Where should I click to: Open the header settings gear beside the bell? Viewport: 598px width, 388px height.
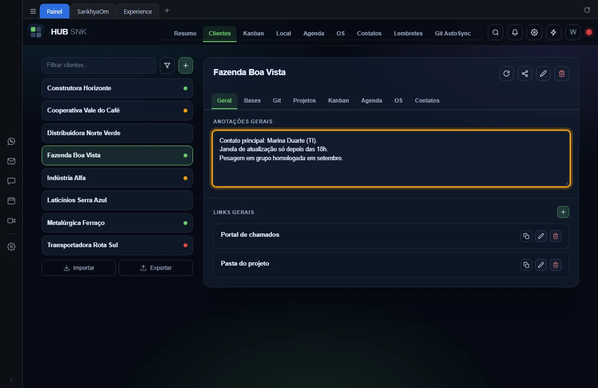(x=534, y=33)
